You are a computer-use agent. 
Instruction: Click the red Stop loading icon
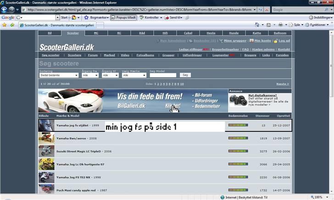[267, 10]
